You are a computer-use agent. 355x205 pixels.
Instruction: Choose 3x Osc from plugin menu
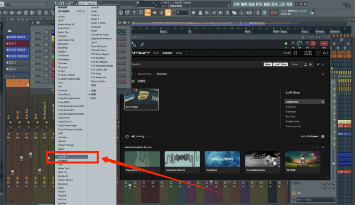[62, 17]
